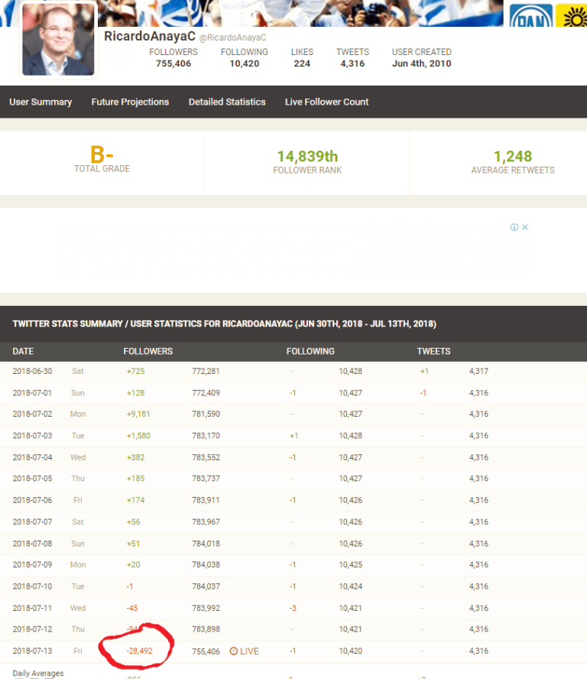
Task: Open the Live Follower Count tab
Action: click(326, 102)
